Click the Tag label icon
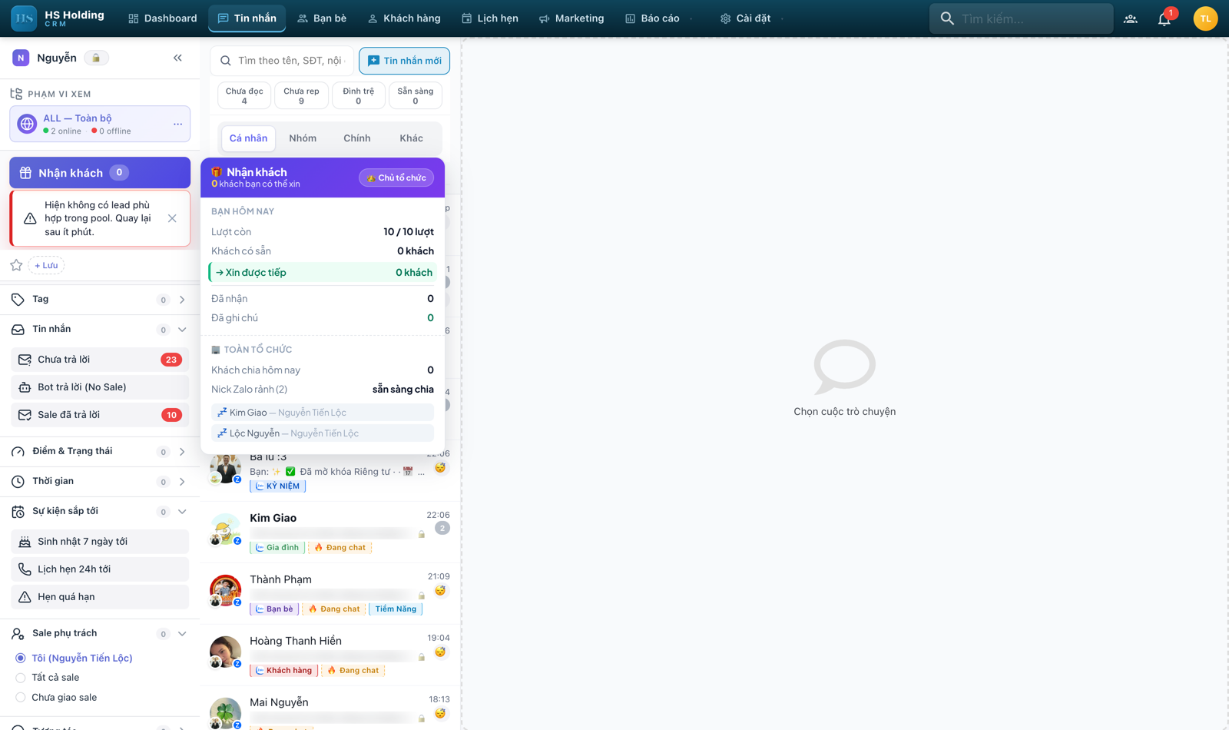Screen dimensions: 1229x730 [18, 299]
